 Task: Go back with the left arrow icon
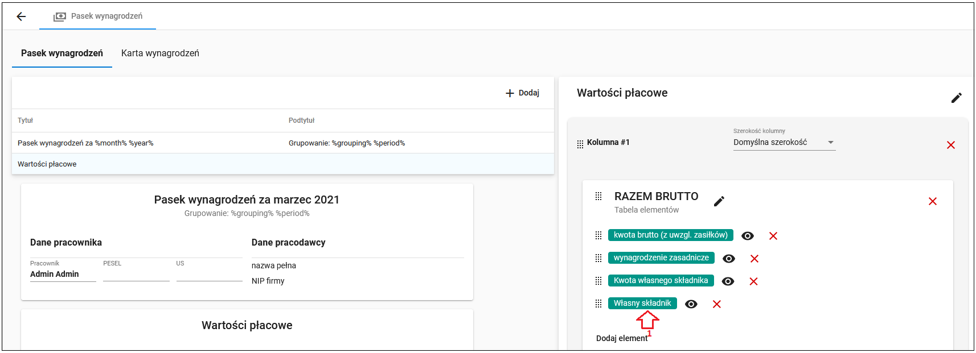click(21, 16)
